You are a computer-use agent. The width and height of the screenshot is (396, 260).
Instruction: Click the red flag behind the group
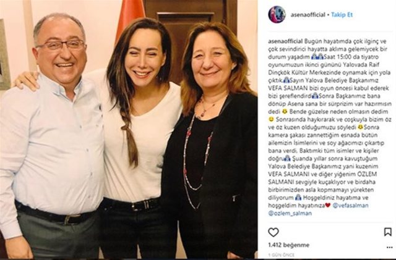coord(130,17)
